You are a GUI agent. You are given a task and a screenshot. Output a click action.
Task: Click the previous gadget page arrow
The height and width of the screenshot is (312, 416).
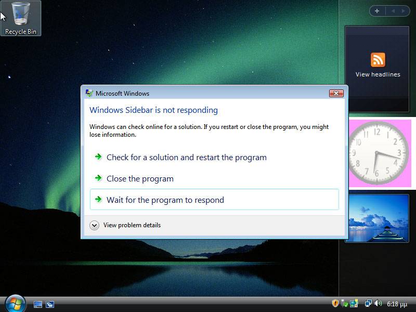tap(393, 10)
